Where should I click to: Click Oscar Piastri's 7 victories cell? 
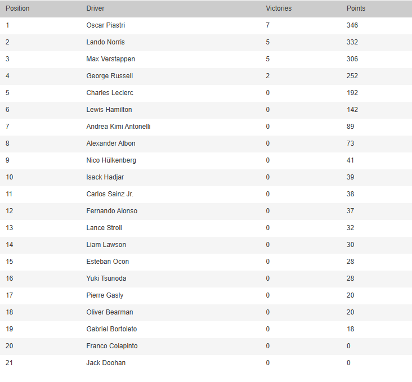point(268,25)
